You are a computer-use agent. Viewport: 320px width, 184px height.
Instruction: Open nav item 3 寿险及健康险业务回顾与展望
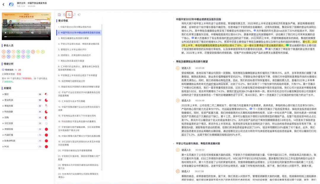[x=73, y=38]
